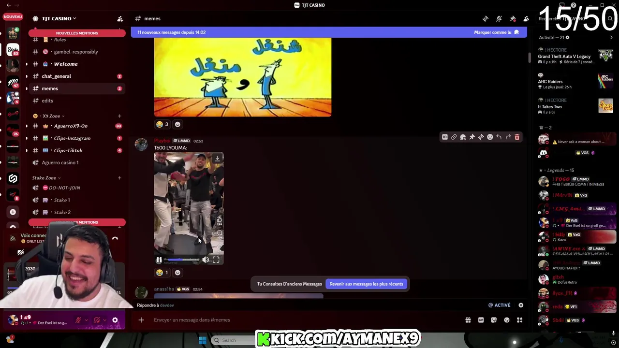Image resolution: width=619 pixels, height=348 pixels.
Task: Invite people icon beside server name
Action: point(120,19)
